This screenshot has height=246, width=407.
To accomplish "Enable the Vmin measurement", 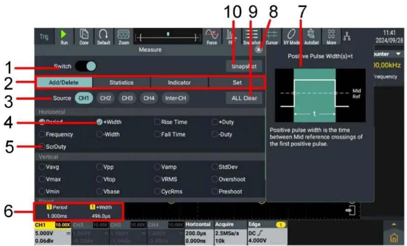I will [42, 191].
